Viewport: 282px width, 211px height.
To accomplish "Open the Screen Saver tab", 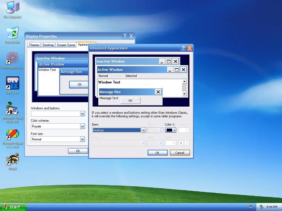I will [66, 45].
